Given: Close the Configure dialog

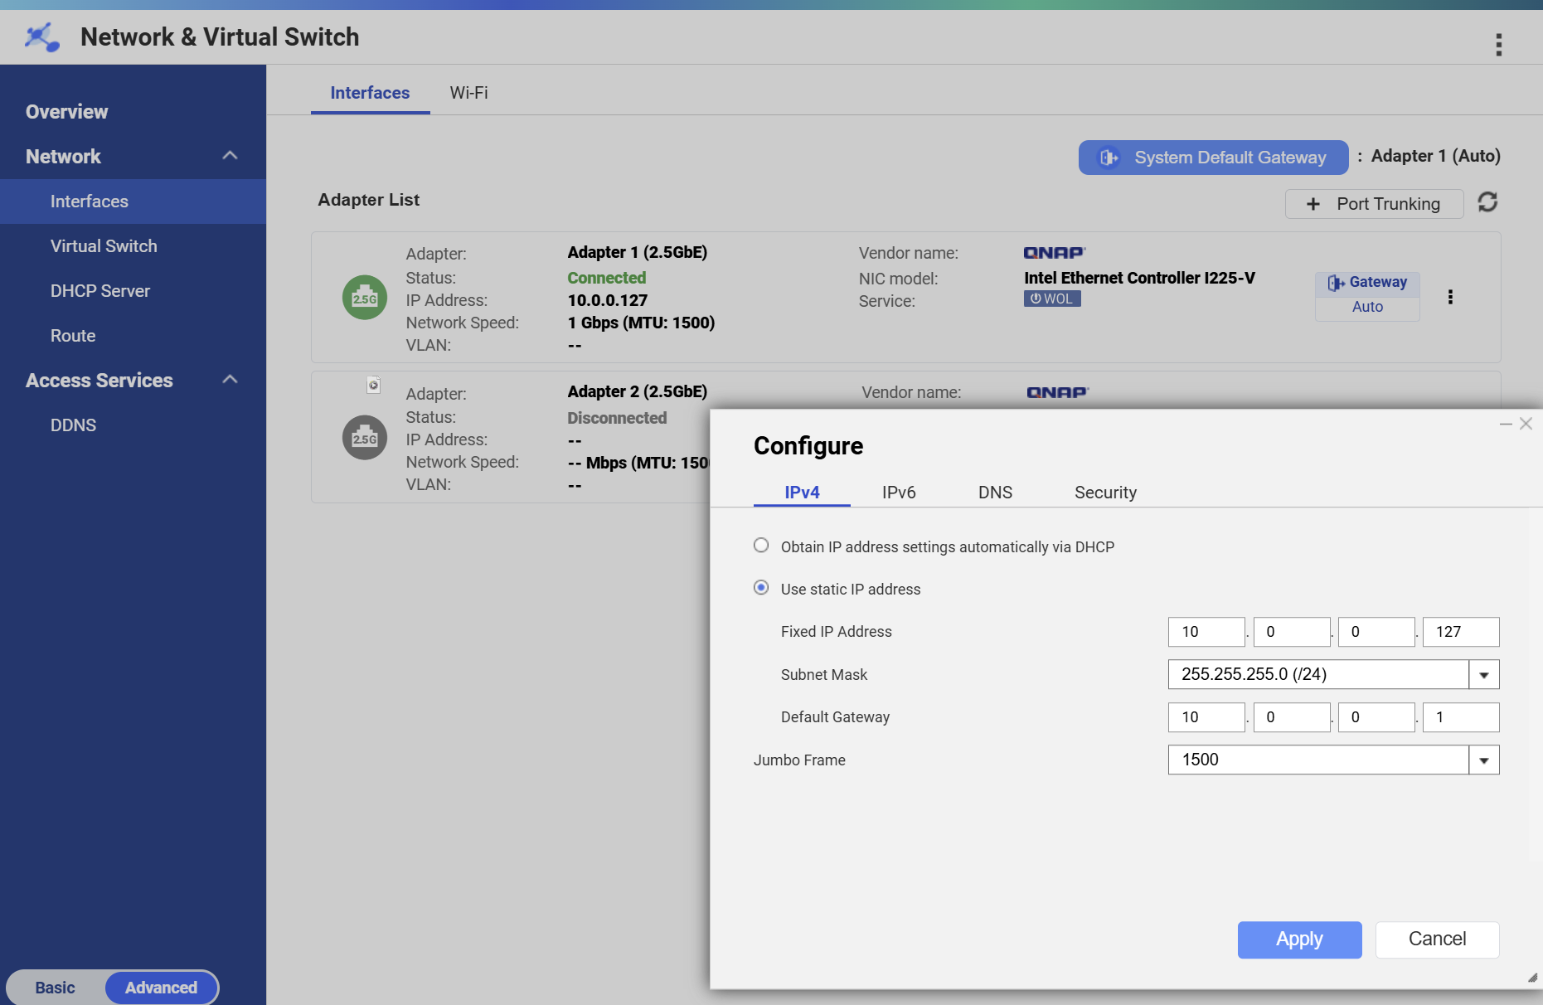Looking at the screenshot, I should [1526, 424].
